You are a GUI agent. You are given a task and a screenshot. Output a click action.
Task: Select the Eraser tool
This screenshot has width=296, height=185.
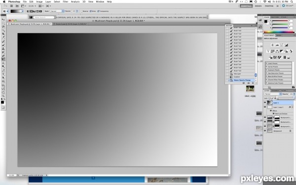coord(3,56)
